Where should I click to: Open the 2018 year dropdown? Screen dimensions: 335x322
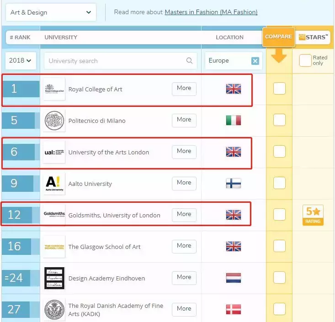[21, 61]
